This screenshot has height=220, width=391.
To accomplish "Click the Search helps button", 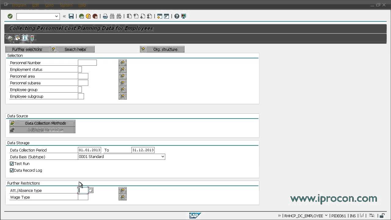I will (x=72, y=49).
